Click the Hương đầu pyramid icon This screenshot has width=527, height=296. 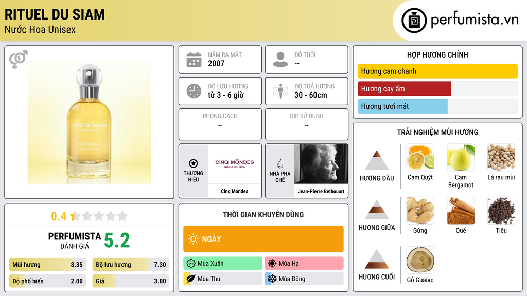377,160
